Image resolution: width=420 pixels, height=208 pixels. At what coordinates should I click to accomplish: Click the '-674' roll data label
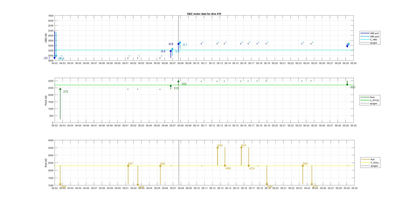pyautogui.click(x=251, y=169)
